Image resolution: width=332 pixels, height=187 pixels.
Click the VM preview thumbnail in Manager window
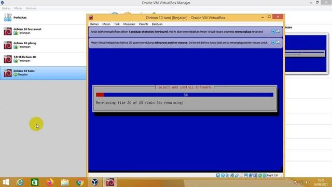click(x=306, y=54)
